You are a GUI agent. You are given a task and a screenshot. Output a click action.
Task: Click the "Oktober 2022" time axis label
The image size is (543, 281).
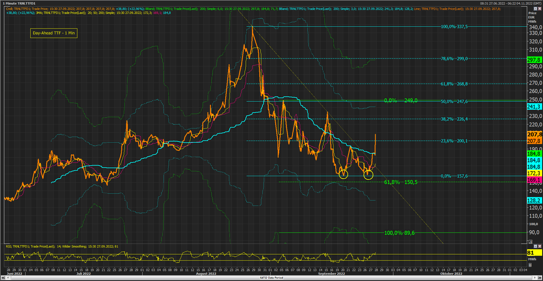pos(452,273)
